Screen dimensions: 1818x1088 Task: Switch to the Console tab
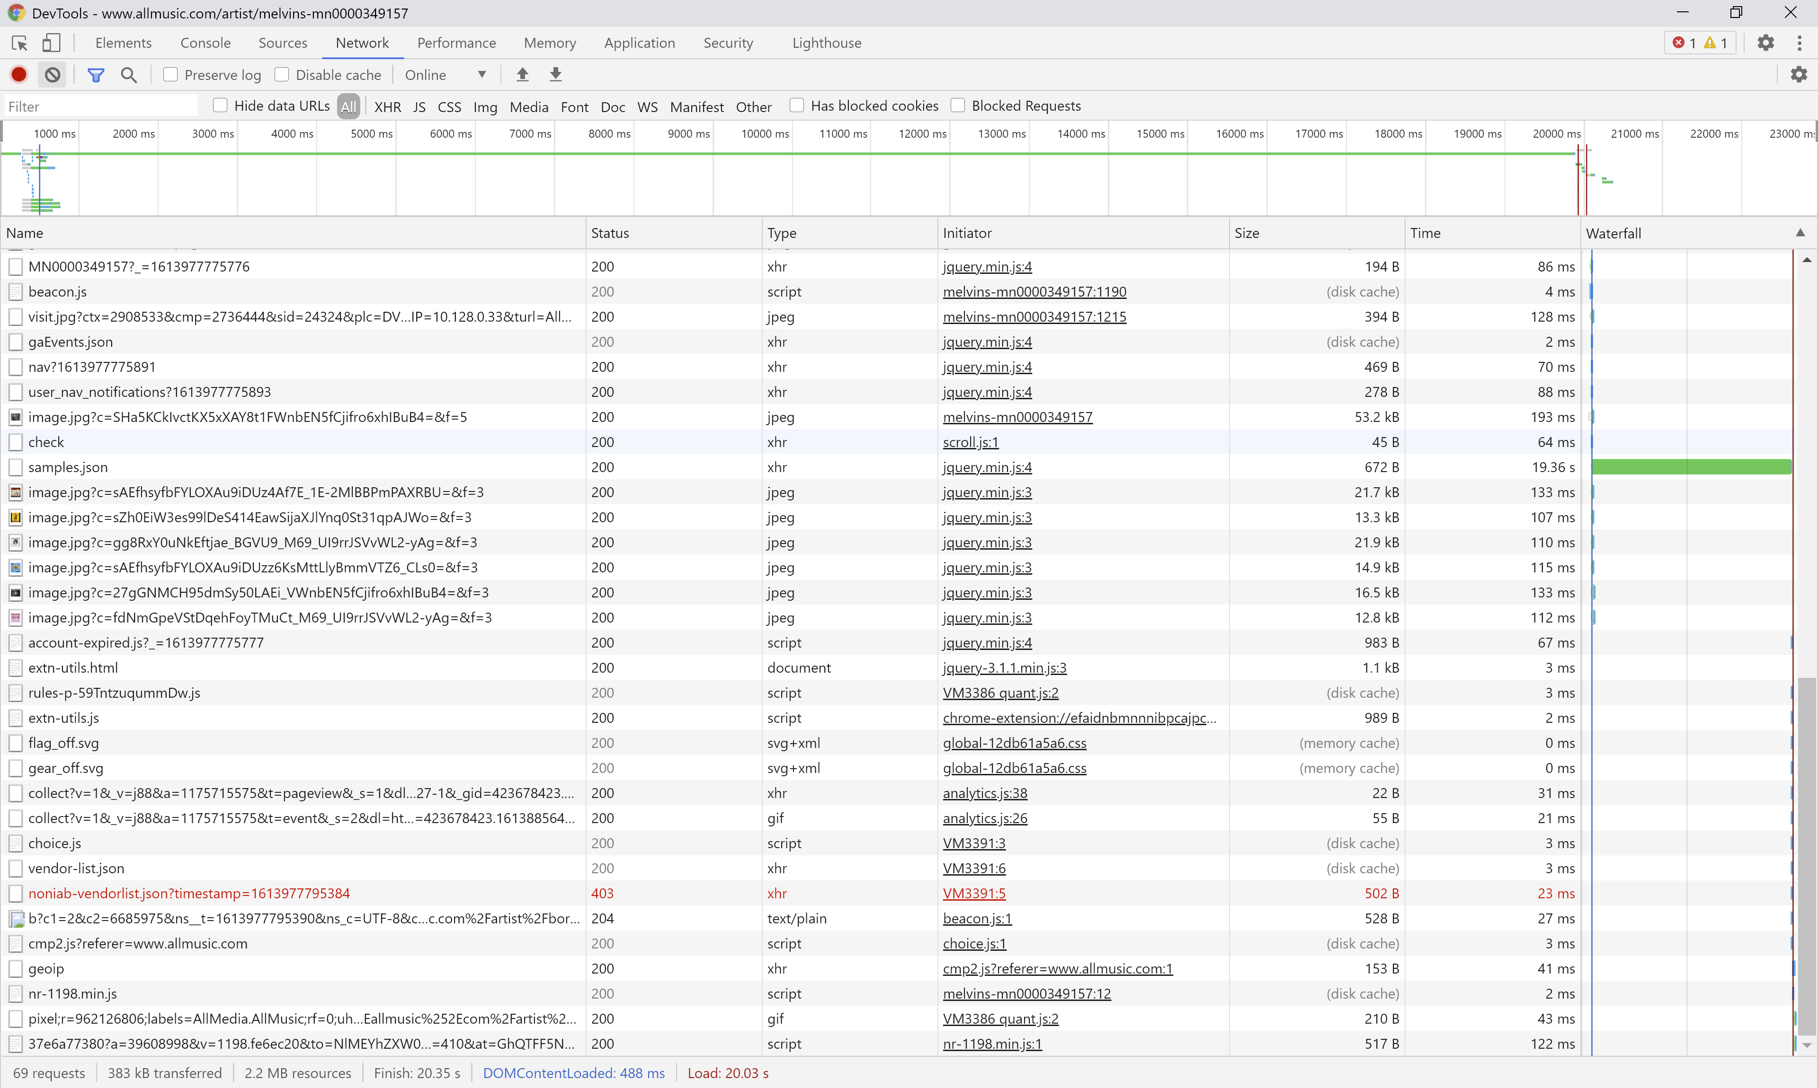[205, 43]
